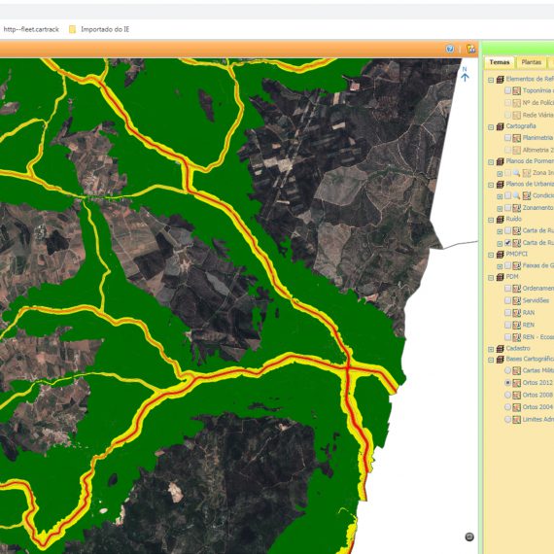Screen dimensions: 554x554
Task: Click the Servidões layer label
Action: click(536, 300)
